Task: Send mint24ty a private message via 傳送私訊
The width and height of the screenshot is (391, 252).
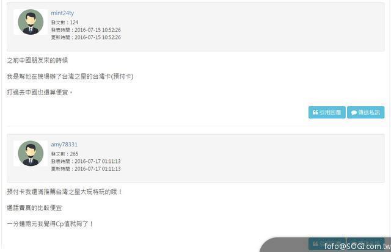Action: pos(365,112)
